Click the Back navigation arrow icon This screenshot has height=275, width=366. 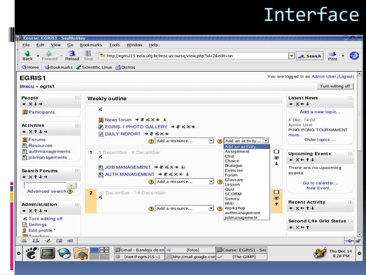(27, 53)
